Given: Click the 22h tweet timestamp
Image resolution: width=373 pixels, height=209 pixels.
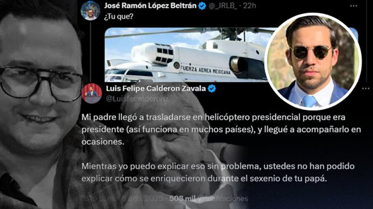Looking at the screenshot, I should coord(250,6).
